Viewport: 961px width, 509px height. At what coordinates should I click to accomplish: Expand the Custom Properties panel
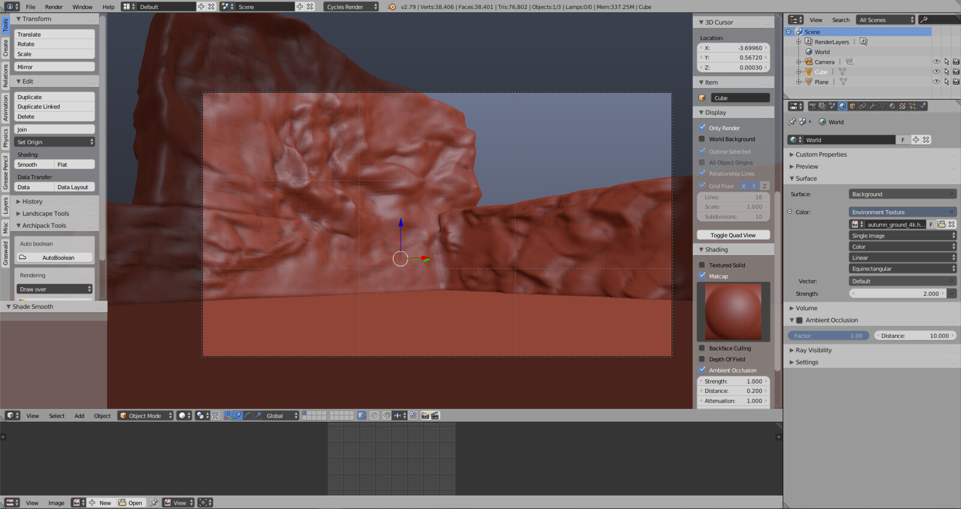point(821,154)
